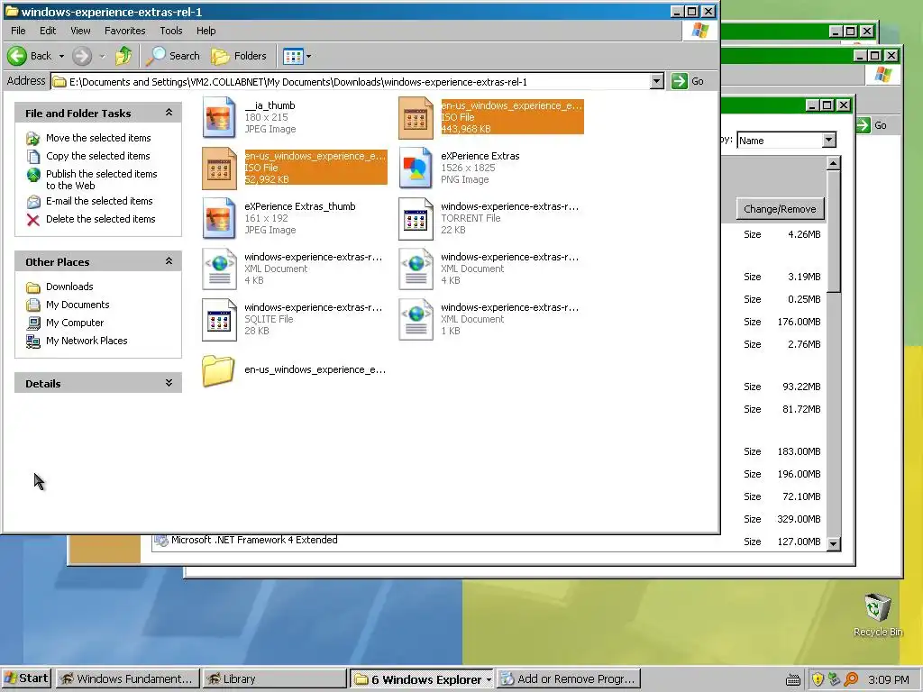
Task: Open the File menu
Action: (x=18, y=31)
